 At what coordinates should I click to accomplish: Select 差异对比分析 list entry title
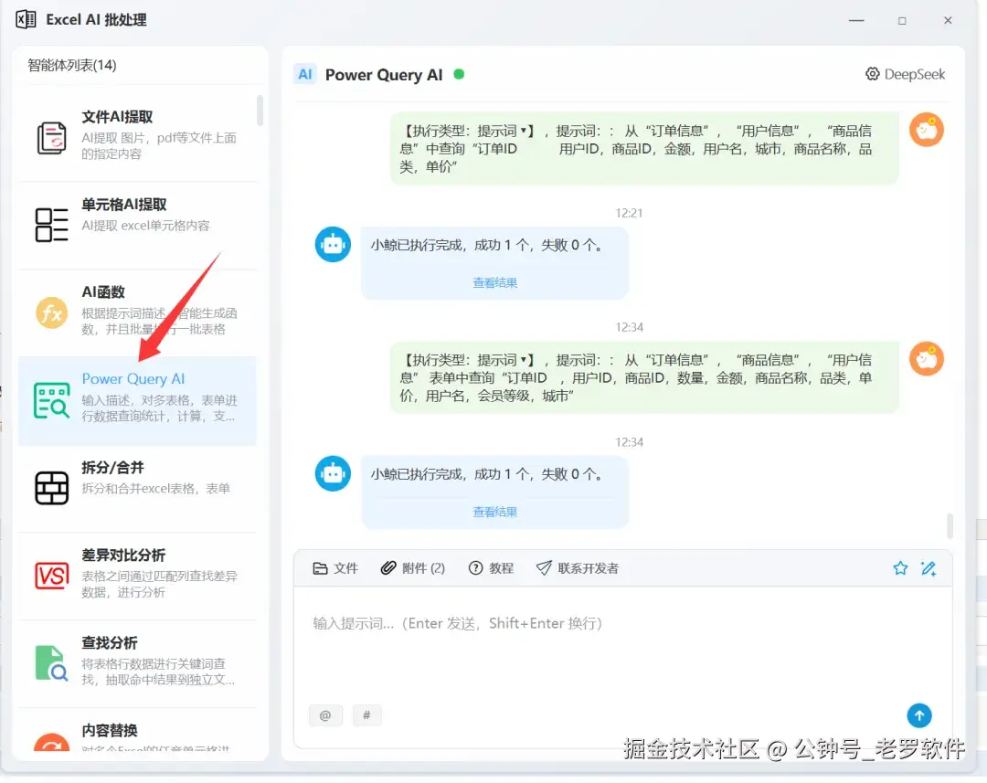[x=123, y=556]
